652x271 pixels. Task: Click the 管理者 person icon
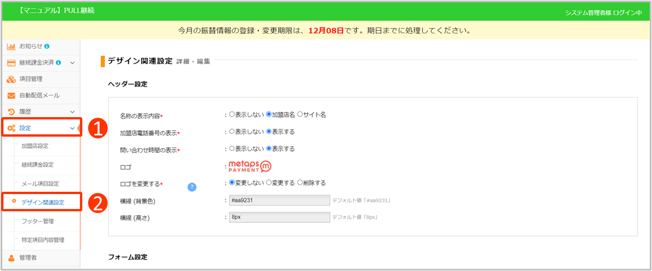pyautogui.click(x=12, y=258)
